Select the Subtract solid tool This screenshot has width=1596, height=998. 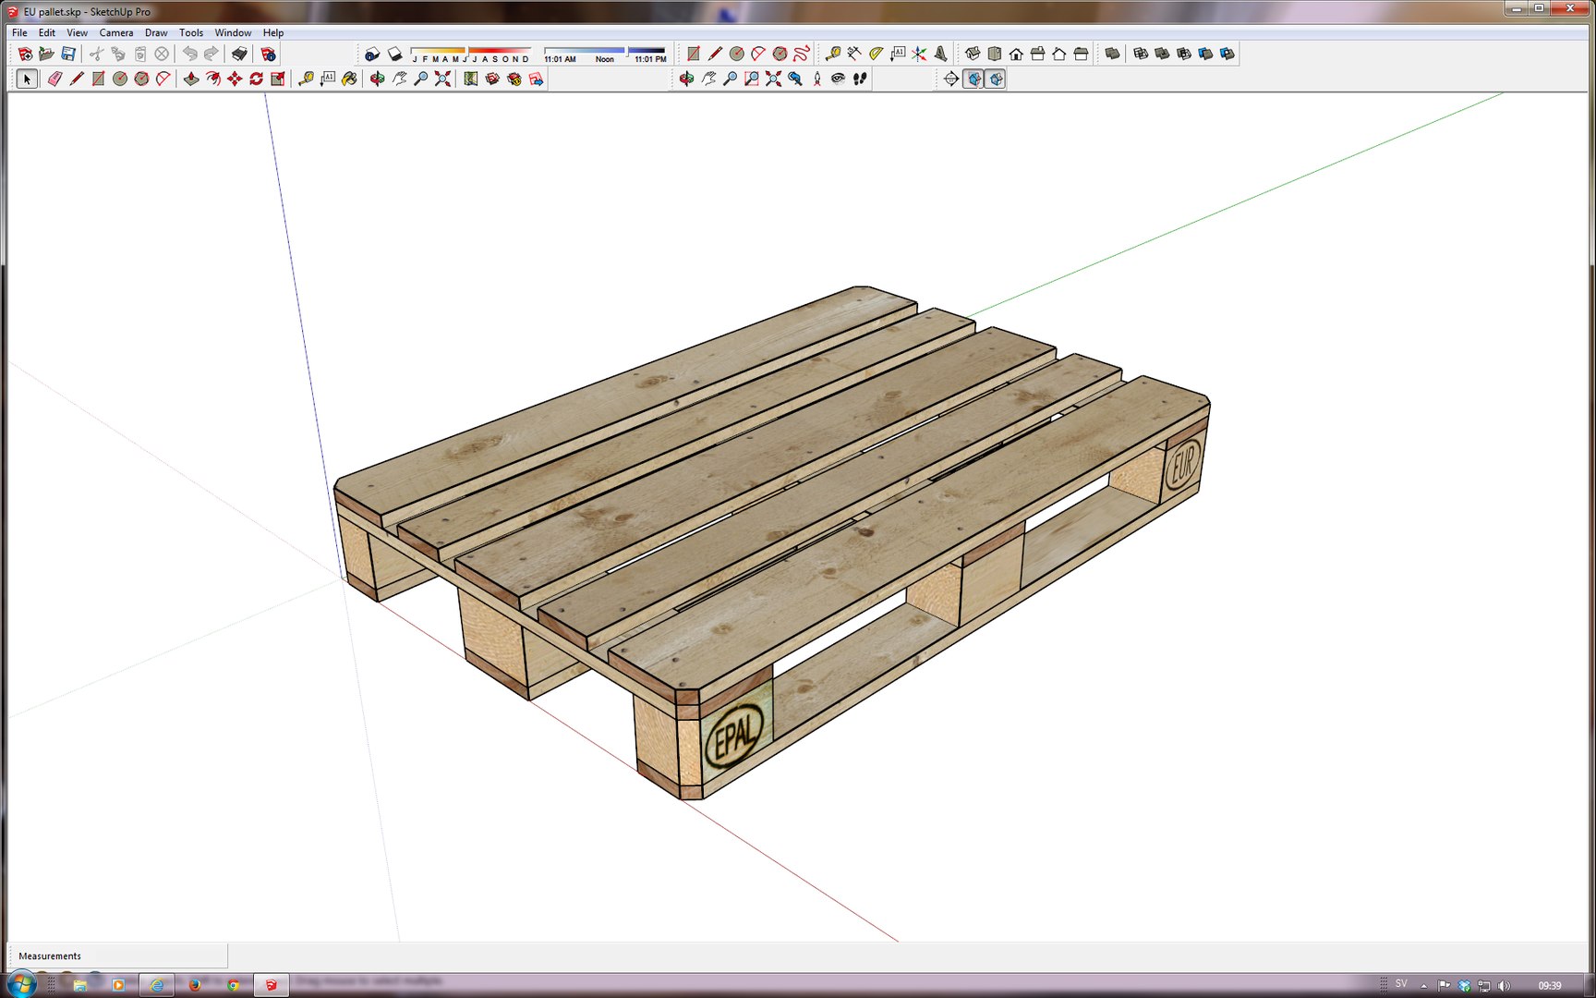(x=1183, y=54)
